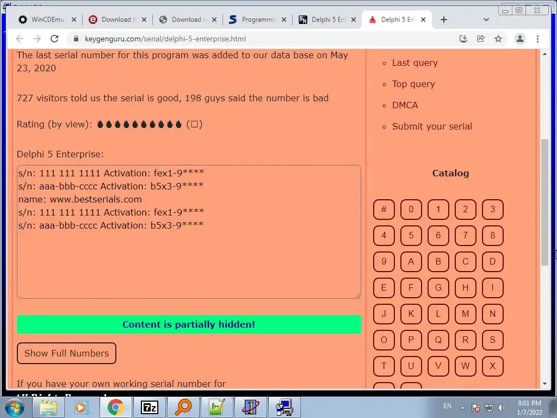Open catalog letter K
The image size is (557, 418).
point(411,314)
